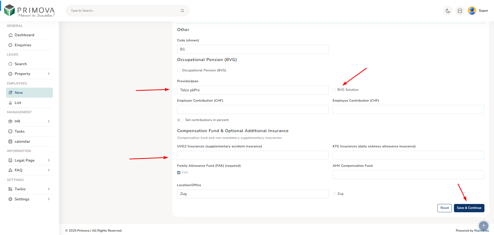Expand the HR management section
494x235 pixels.
point(49,121)
